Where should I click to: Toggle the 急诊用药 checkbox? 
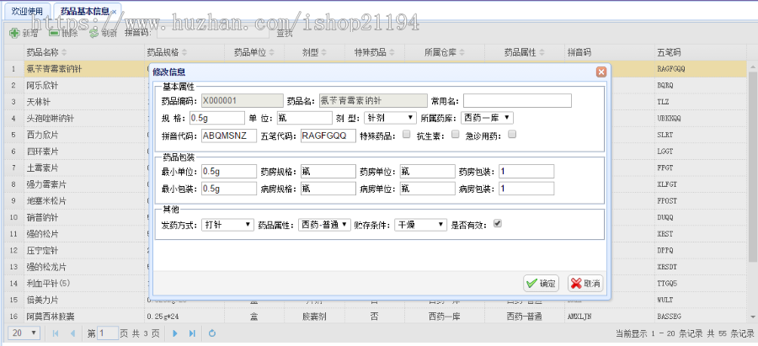(x=512, y=135)
